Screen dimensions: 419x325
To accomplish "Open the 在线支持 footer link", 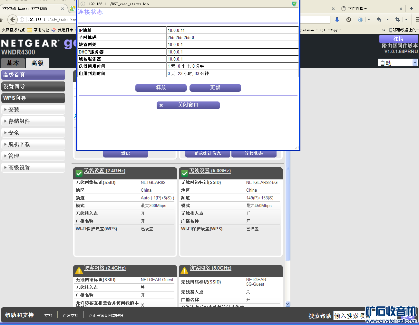I will click(71, 316).
